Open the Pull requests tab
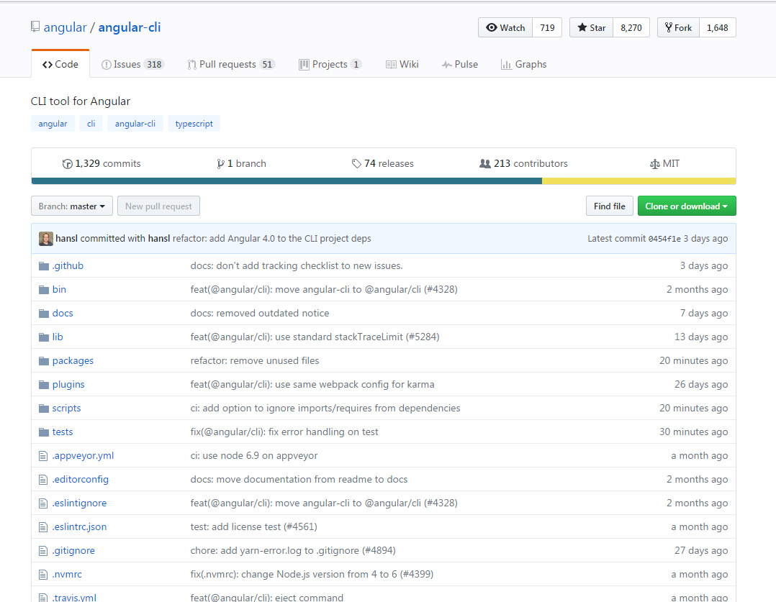Viewport: 776px width, 602px height. click(230, 64)
